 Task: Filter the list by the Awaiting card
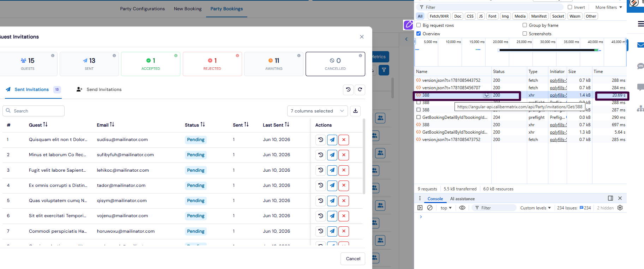pyautogui.click(x=274, y=64)
